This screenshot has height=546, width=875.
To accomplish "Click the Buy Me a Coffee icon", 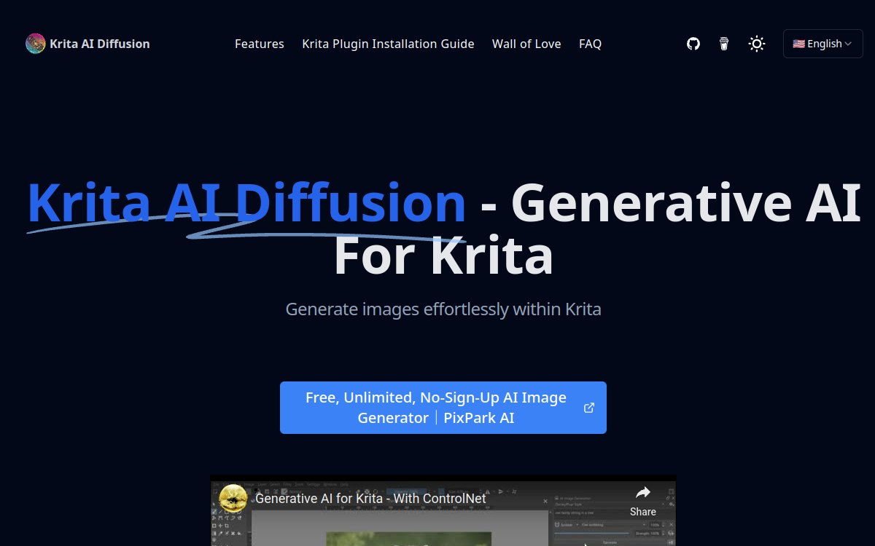I will [x=724, y=44].
